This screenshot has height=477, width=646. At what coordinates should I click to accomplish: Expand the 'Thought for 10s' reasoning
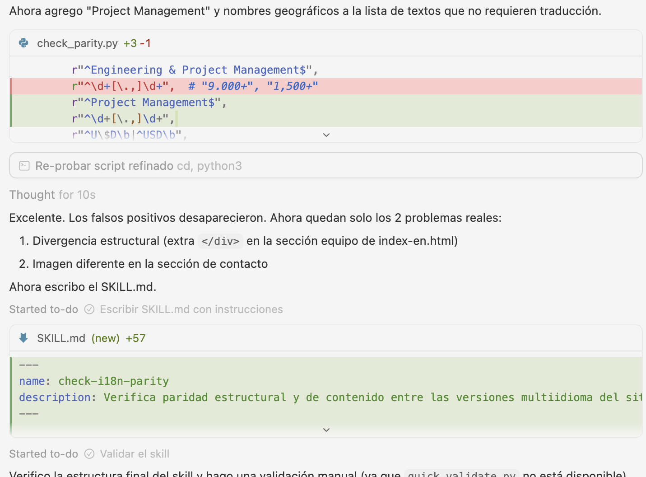tap(52, 195)
